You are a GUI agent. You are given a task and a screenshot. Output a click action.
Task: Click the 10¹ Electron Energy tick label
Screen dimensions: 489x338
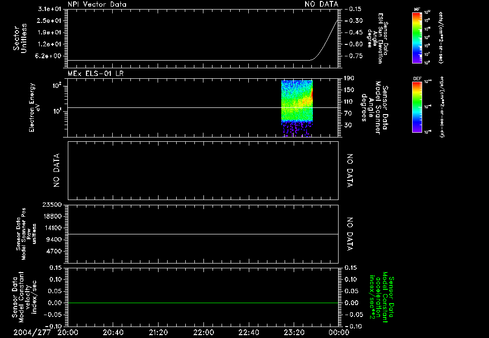click(57, 111)
